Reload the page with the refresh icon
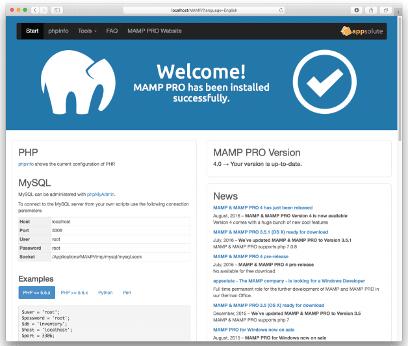 click(x=281, y=10)
